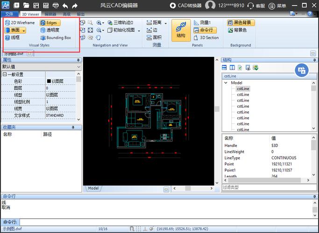Screen dimensions: 319x233
Task: Switch to the 高级 ribbon tab
Action: [x=66, y=14]
